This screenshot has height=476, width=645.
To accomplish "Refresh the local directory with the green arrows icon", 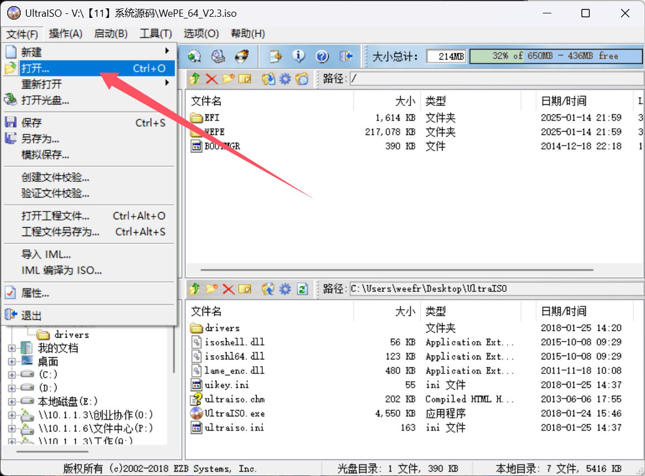I will (x=302, y=289).
